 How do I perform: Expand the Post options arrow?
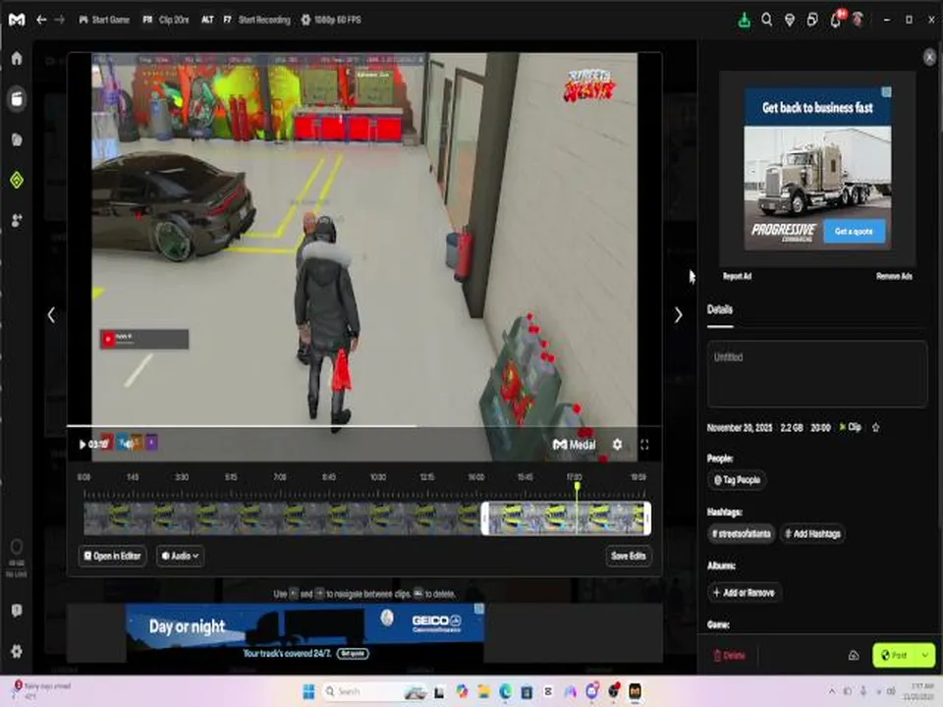point(925,655)
